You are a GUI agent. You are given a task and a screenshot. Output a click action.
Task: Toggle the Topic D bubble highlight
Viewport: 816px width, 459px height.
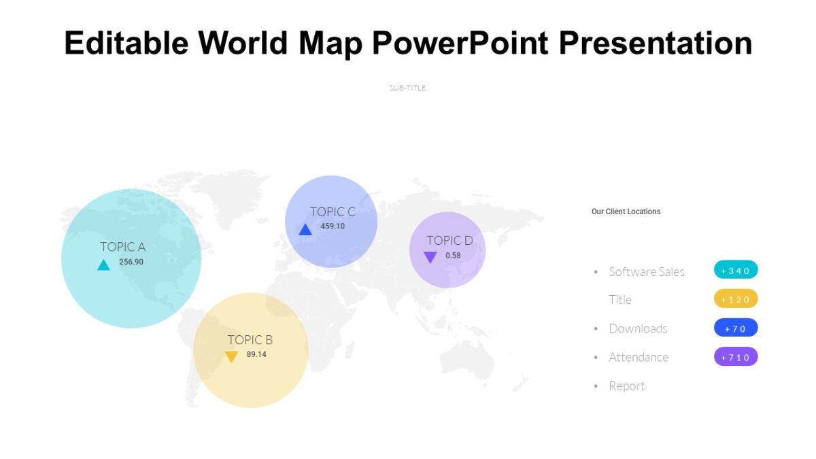pos(447,250)
